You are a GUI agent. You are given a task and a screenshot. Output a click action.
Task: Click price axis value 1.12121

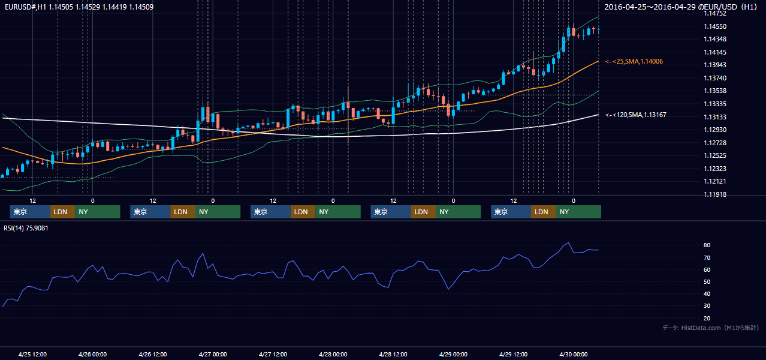pos(715,181)
